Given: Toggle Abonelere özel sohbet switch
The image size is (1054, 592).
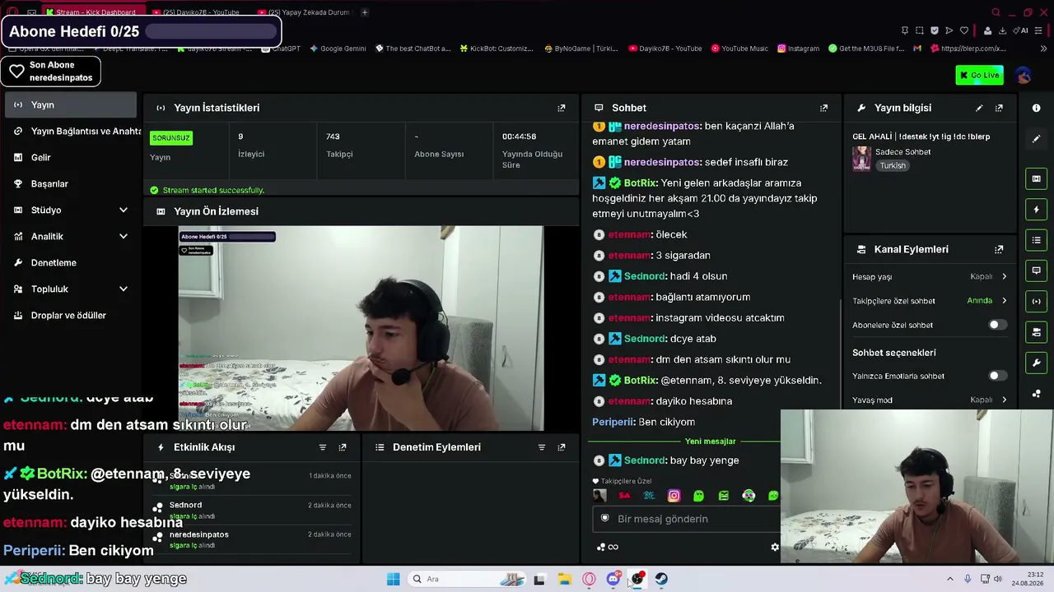Looking at the screenshot, I should pos(996,325).
